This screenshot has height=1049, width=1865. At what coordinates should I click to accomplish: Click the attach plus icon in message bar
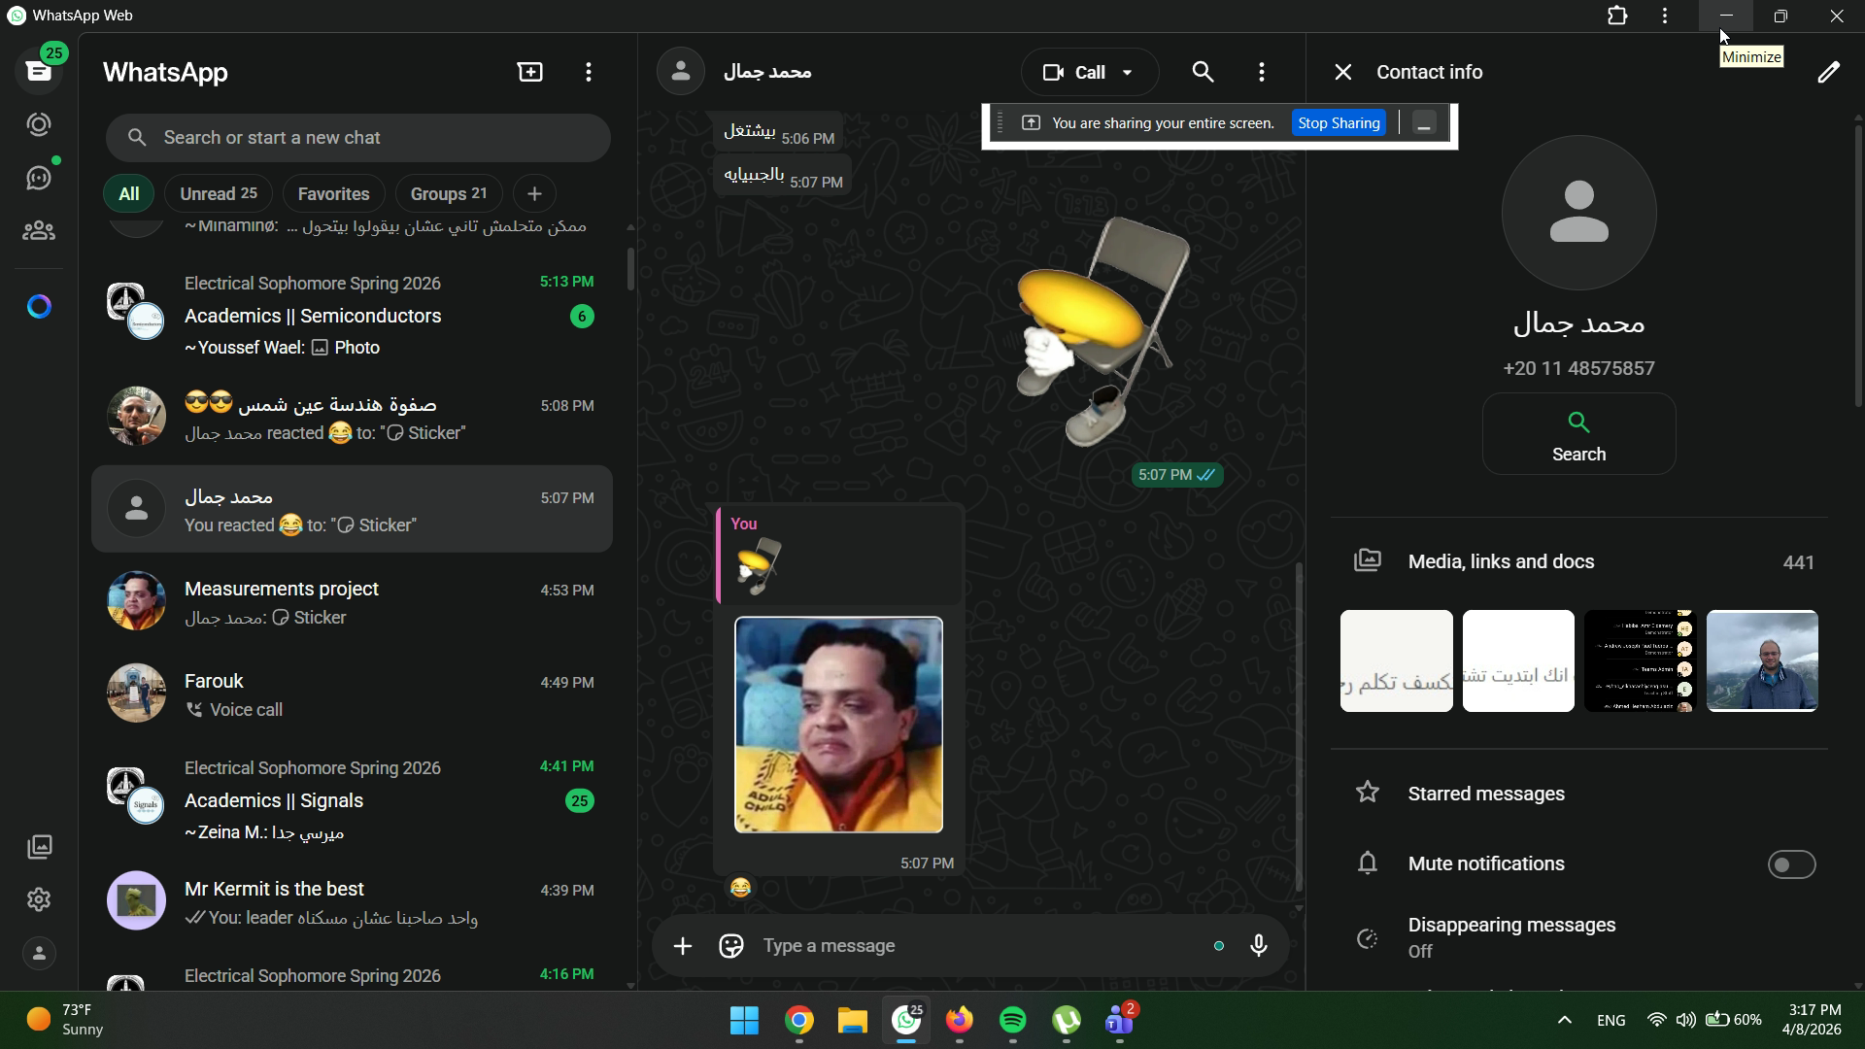point(683,946)
